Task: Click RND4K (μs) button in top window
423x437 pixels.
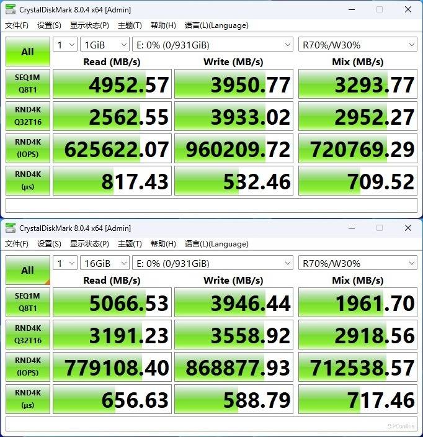Action: pyautogui.click(x=27, y=181)
